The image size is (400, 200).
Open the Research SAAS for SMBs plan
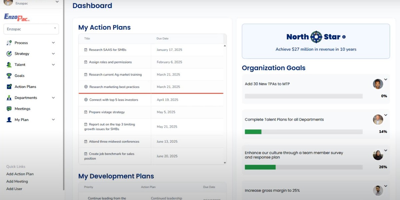(108, 50)
